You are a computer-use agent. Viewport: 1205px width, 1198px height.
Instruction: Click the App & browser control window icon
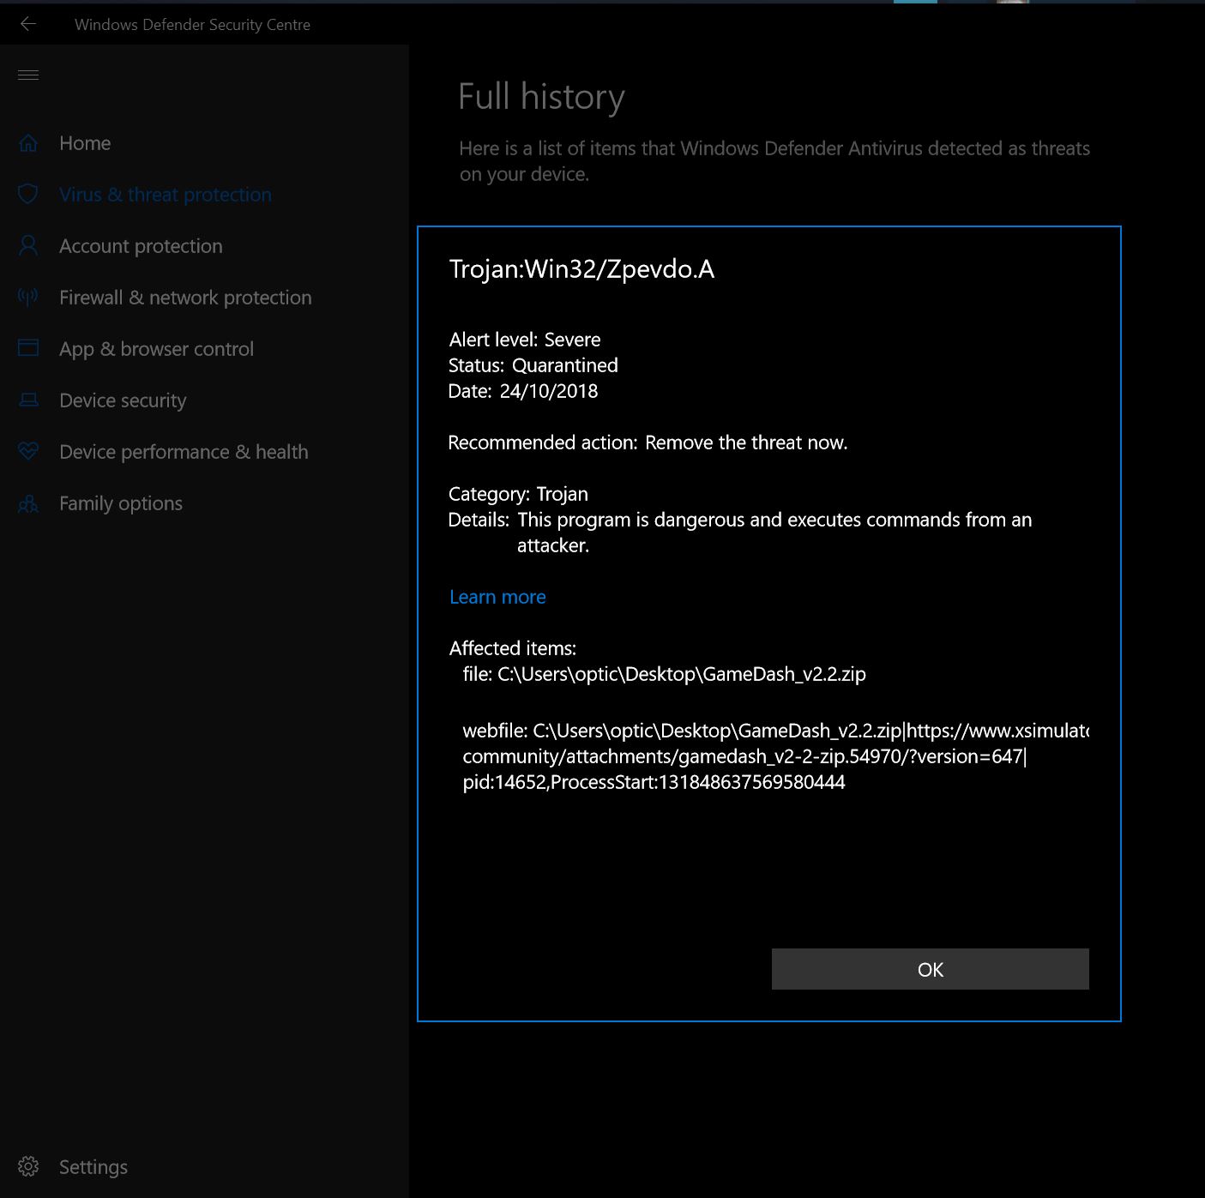28,348
